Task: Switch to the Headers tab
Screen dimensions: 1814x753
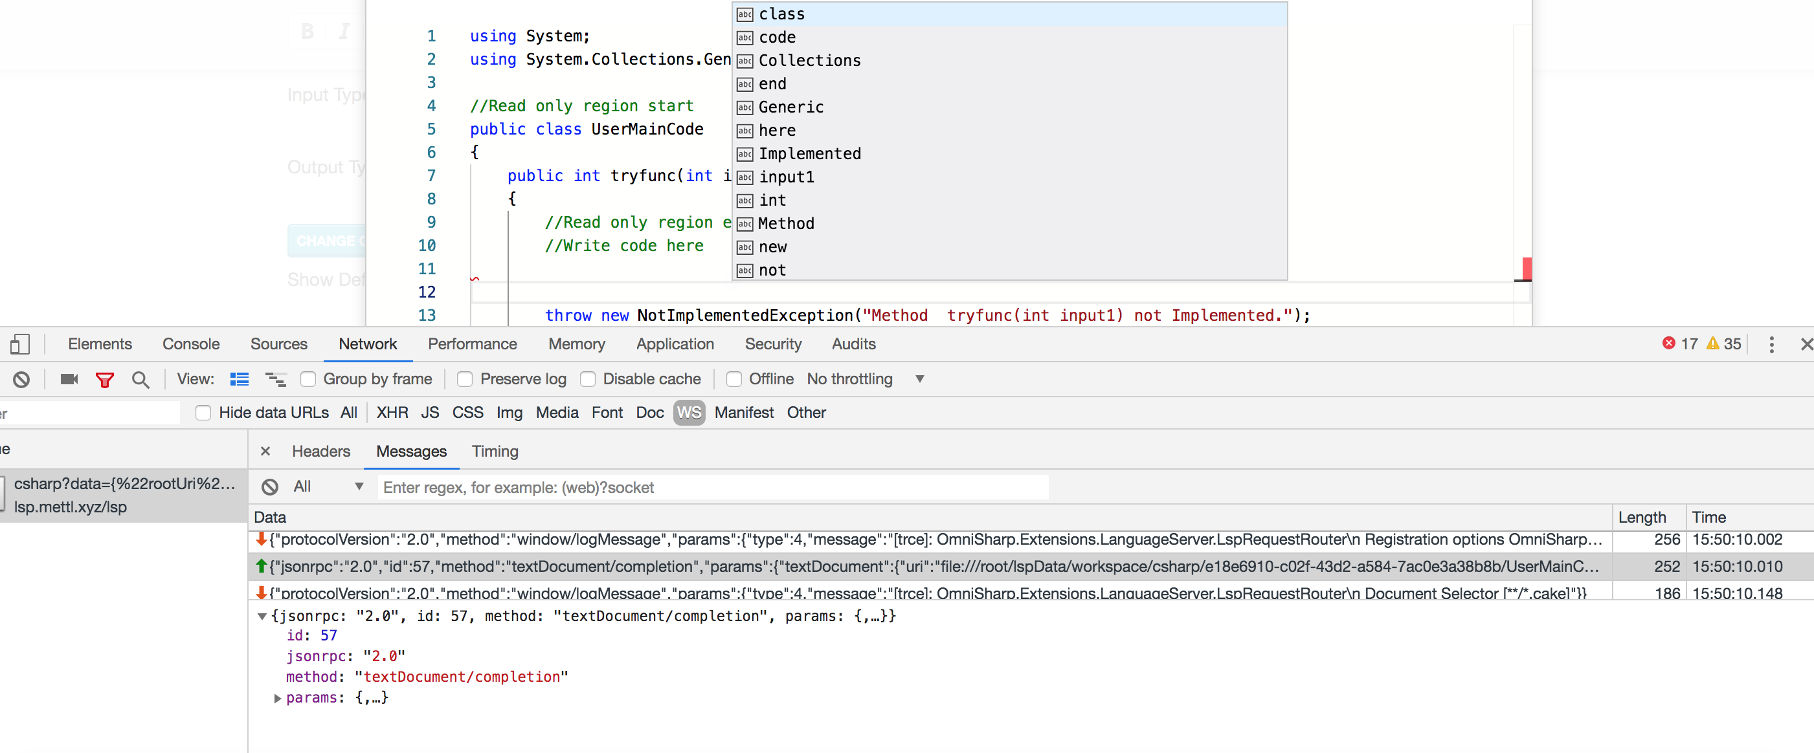Action: tap(321, 451)
